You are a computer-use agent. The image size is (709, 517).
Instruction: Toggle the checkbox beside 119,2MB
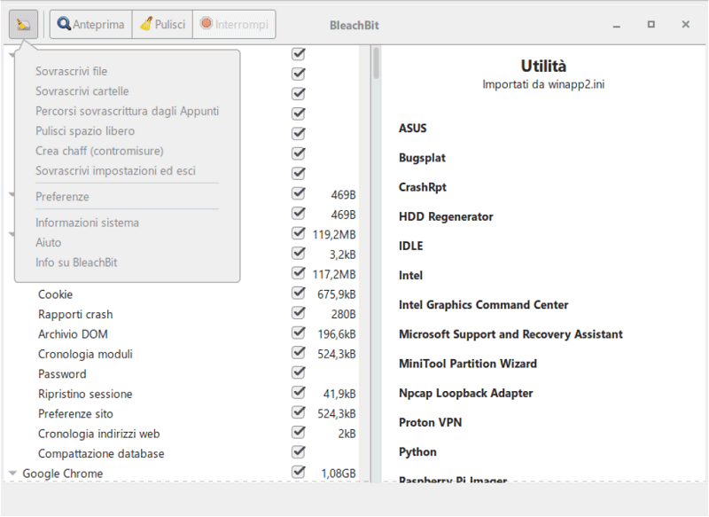coord(299,233)
